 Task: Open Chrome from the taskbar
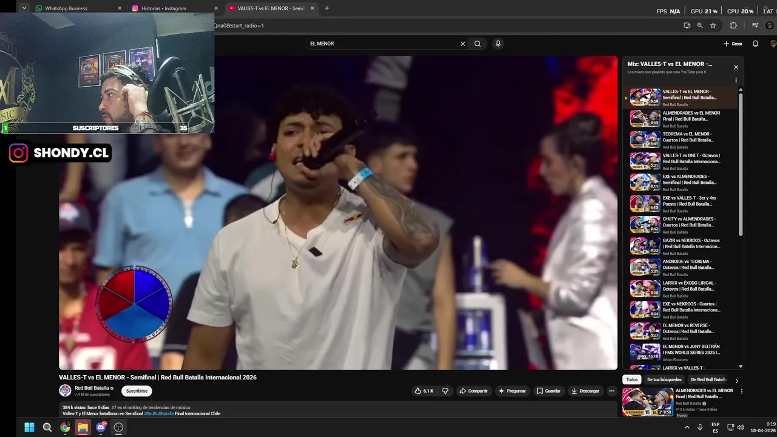(x=65, y=427)
